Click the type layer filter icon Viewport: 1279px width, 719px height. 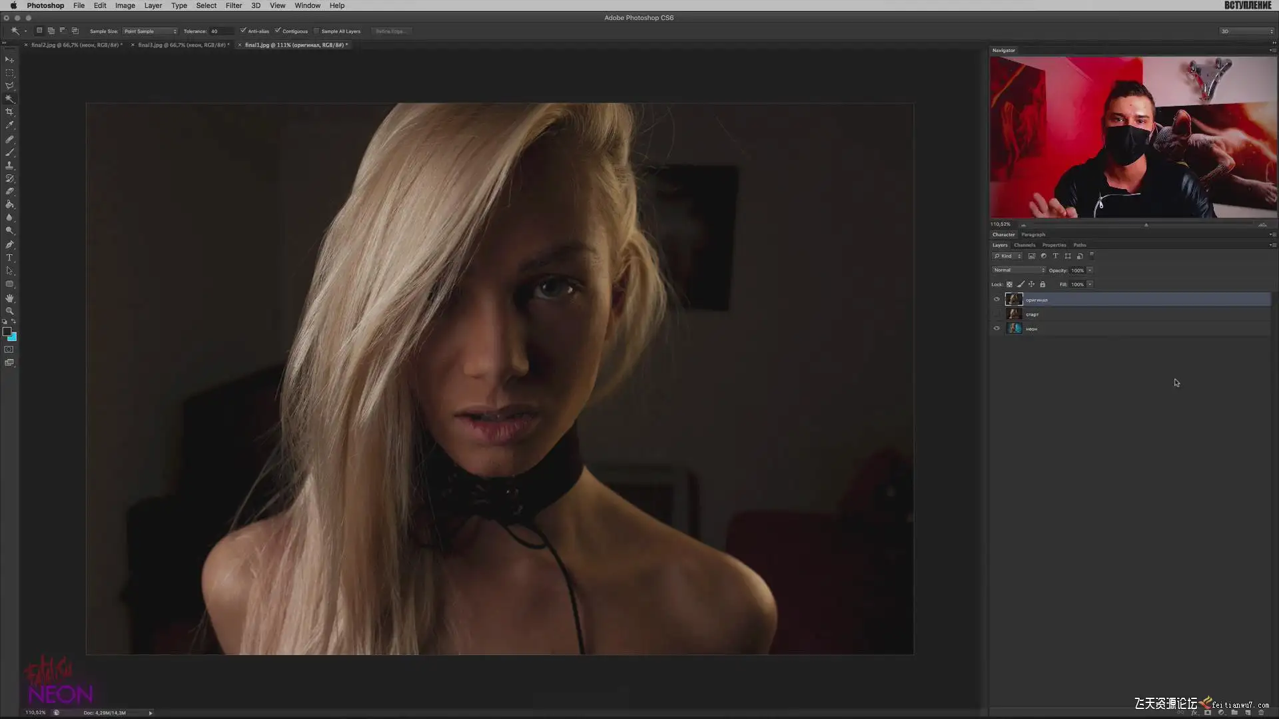tap(1055, 256)
